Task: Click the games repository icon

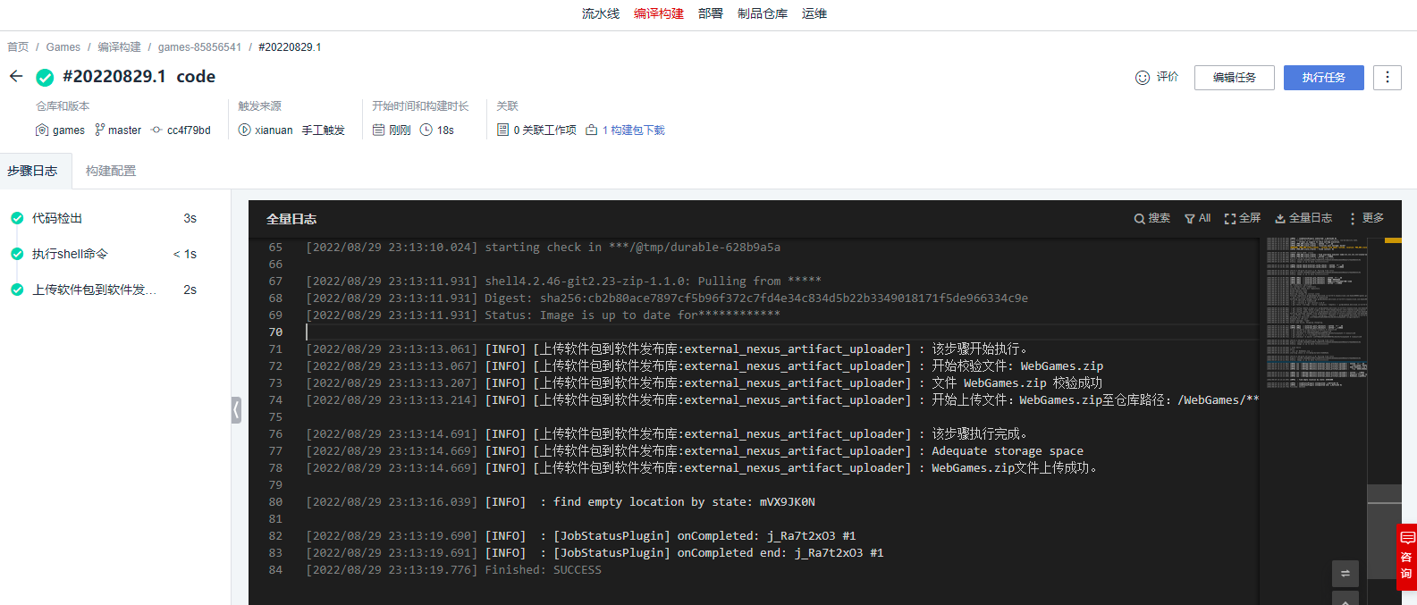Action: click(41, 130)
